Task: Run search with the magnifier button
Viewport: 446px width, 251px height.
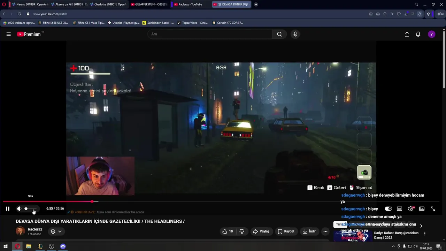Action: 279,34
